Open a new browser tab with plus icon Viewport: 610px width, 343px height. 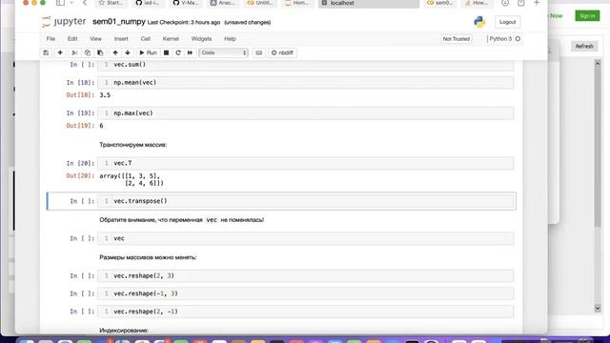point(537,3)
